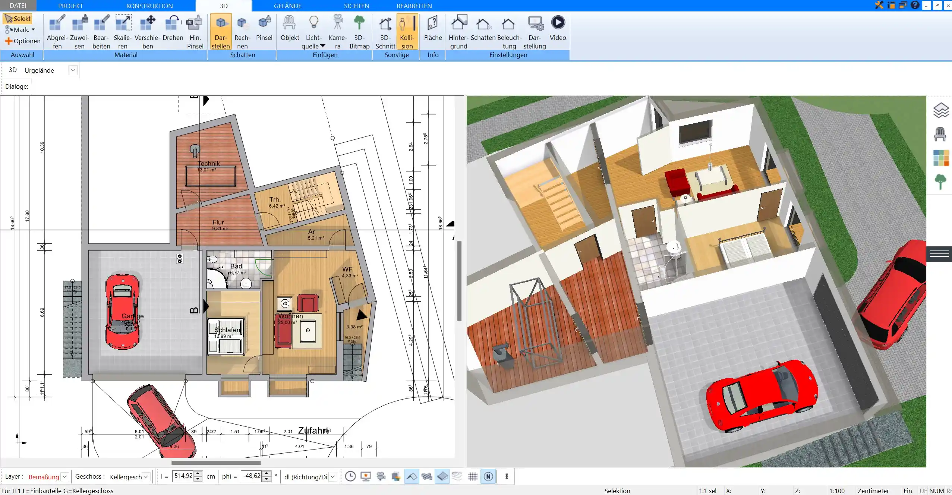
Task: Open the dl (Richtung/Di dropdown
Action: pyautogui.click(x=333, y=477)
